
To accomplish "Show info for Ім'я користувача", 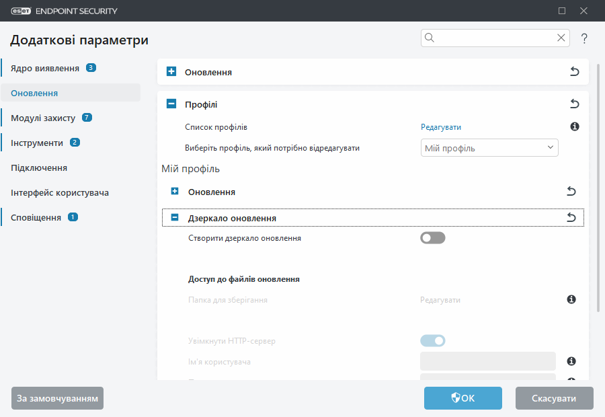I will coord(571,361).
